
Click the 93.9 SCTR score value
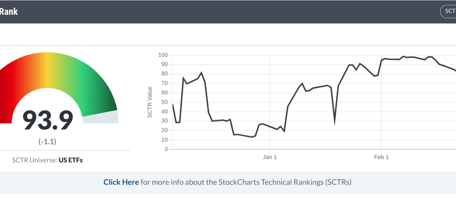click(x=48, y=120)
